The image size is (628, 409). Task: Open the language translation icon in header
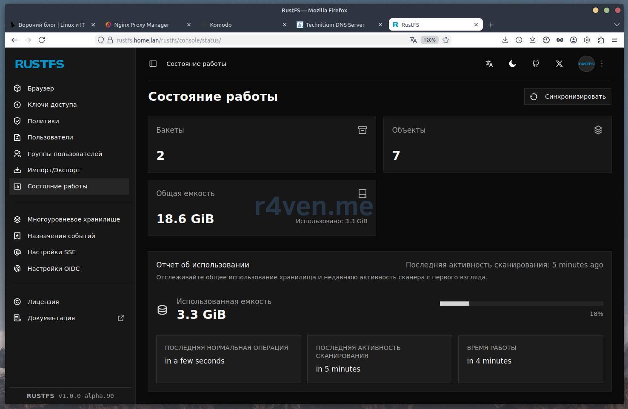click(x=489, y=64)
